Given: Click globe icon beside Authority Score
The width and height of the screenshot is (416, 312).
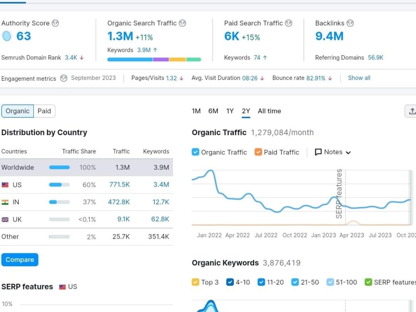Looking at the screenshot, I should [55, 23].
